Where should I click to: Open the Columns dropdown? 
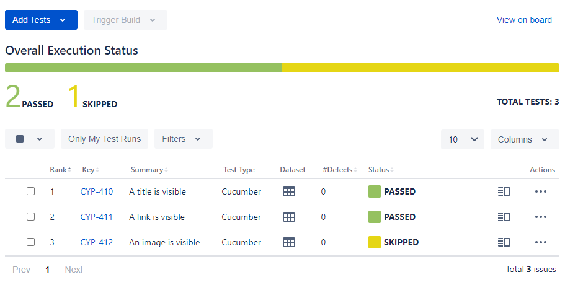tap(524, 139)
